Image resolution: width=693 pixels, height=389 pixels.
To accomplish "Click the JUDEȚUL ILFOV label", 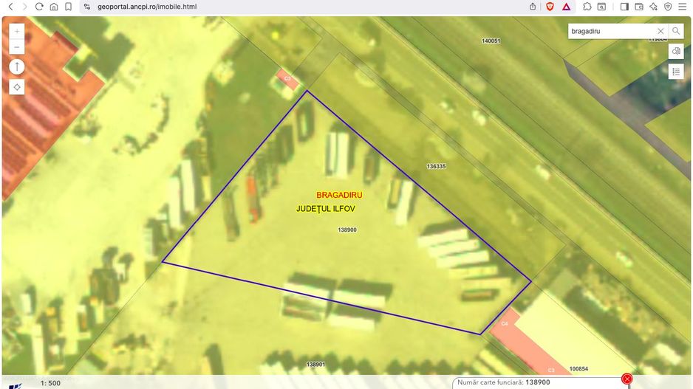I will pos(325,208).
